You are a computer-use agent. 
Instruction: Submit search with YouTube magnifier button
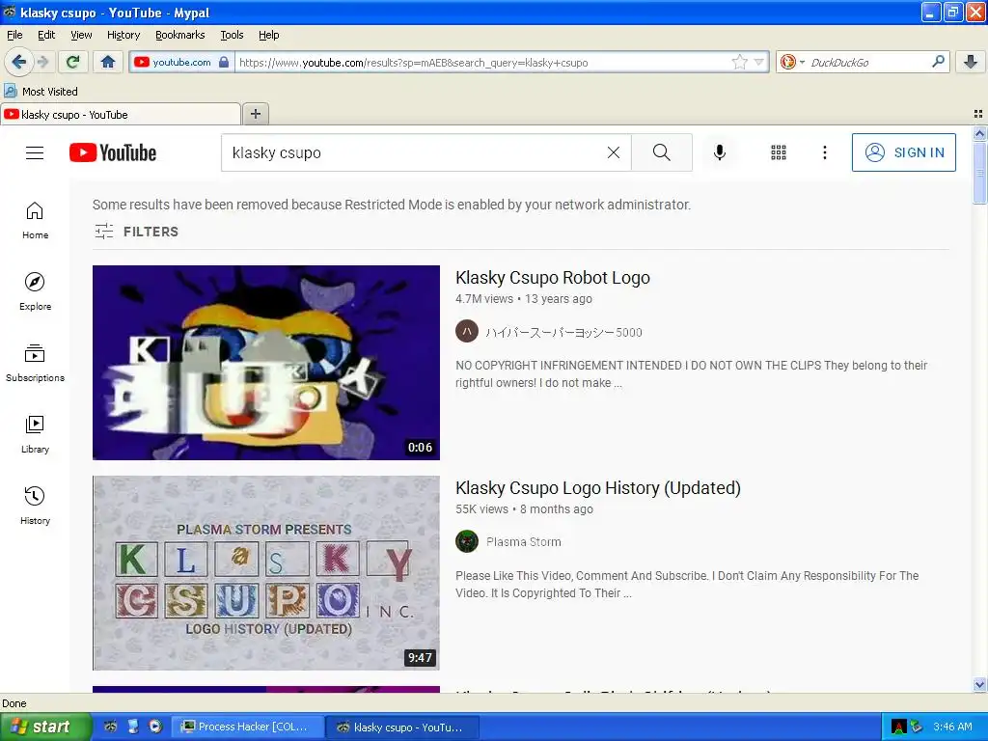pyautogui.click(x=662, y=152)
